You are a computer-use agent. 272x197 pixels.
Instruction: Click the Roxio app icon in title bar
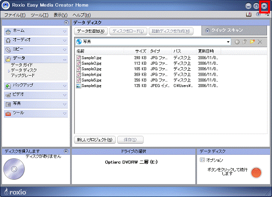(6, 5)
